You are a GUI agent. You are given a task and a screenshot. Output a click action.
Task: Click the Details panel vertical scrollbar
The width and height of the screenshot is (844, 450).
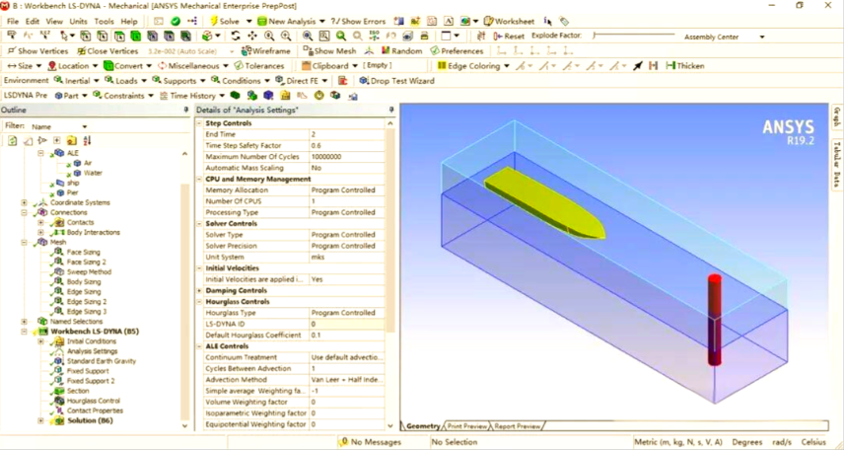[x=390, y=232]
